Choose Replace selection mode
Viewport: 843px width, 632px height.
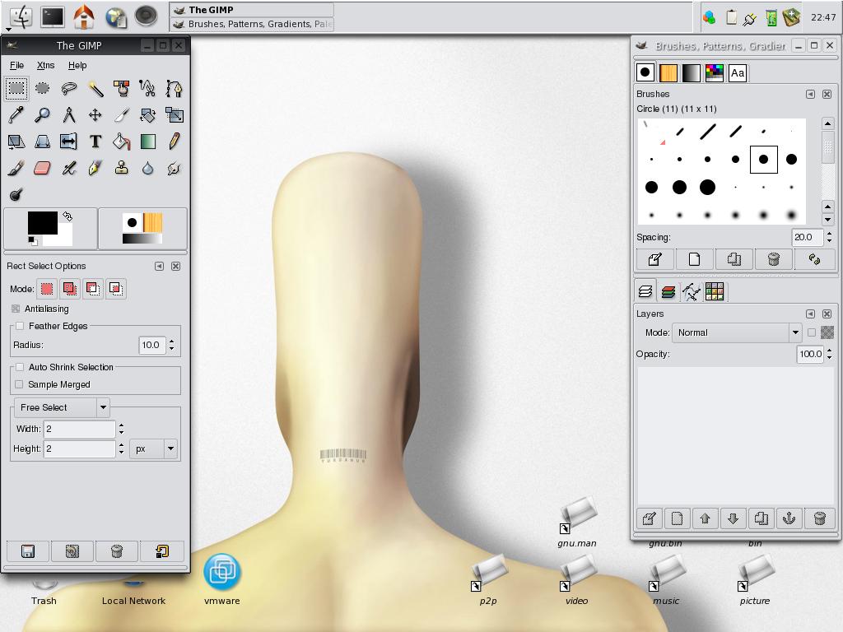tap(47, 289)
